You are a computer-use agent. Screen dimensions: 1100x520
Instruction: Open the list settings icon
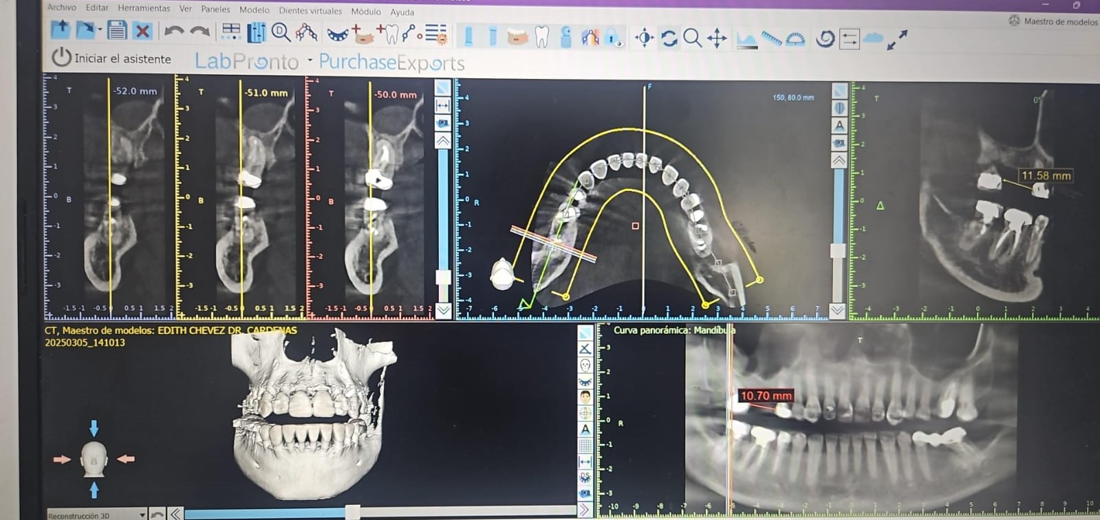tap(435, 33)
